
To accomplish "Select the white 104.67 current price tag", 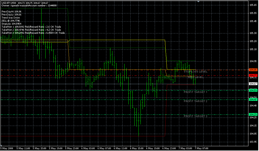I will pos(253,84).
